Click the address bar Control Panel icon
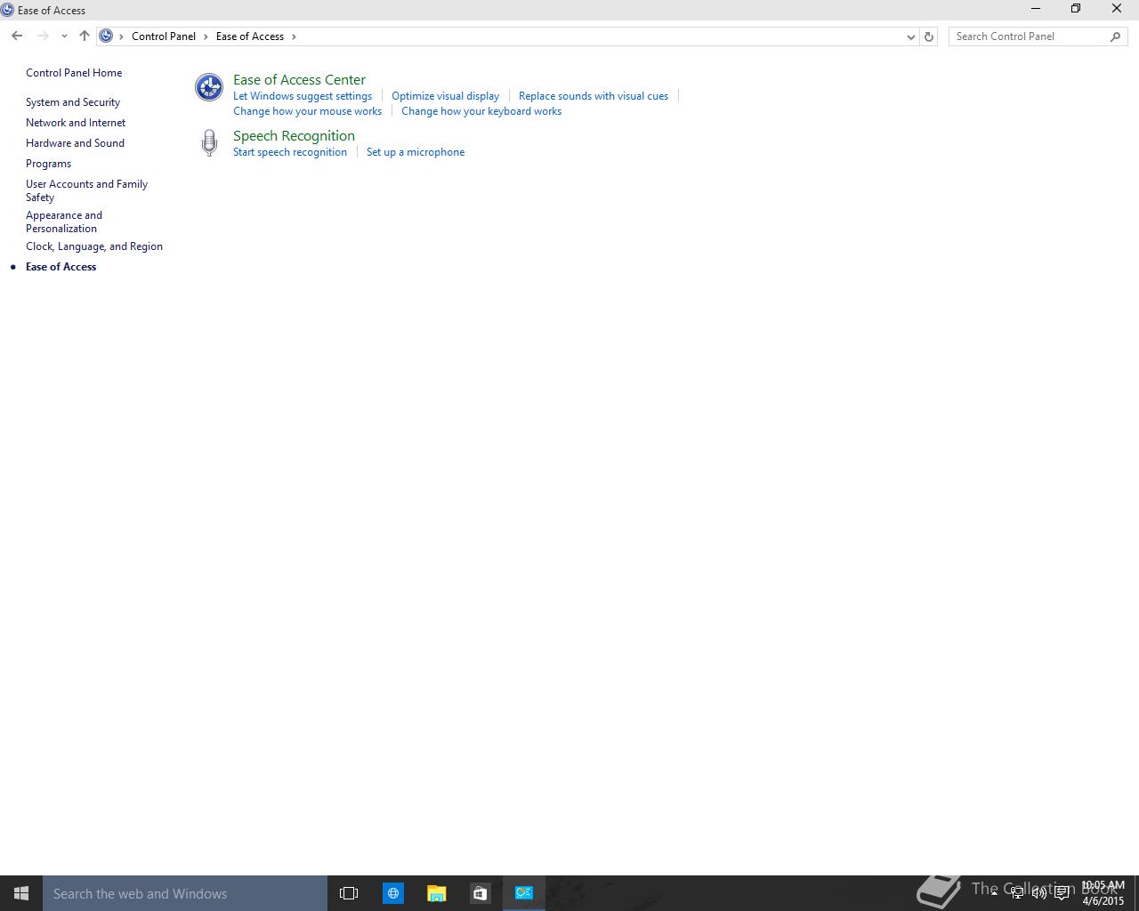This screenshot has width=1139, height=911. pos(106,36)
